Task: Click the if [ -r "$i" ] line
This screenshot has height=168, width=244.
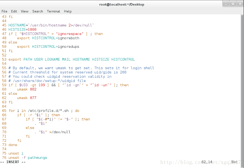Action: click(x=39, y=115)
